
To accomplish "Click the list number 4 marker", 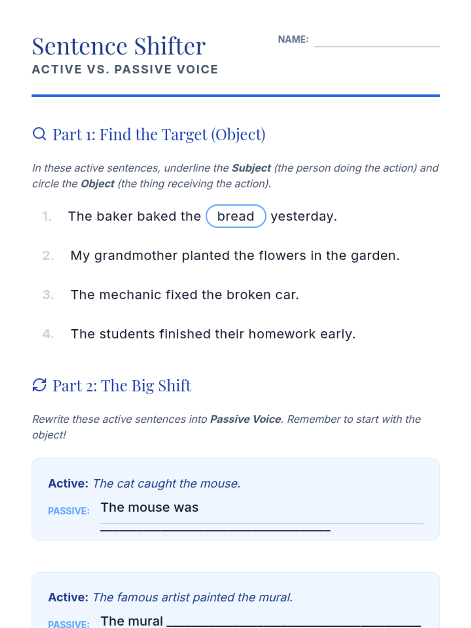I will coord(48,334).
